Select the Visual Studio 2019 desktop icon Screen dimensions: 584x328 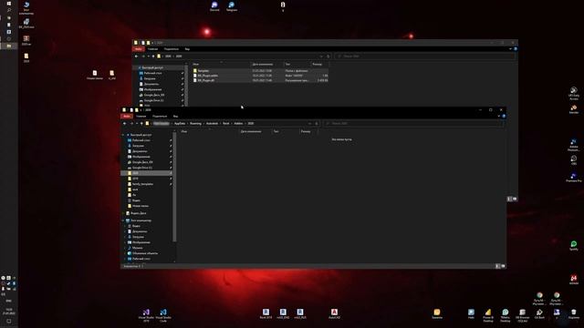(146, 315)
